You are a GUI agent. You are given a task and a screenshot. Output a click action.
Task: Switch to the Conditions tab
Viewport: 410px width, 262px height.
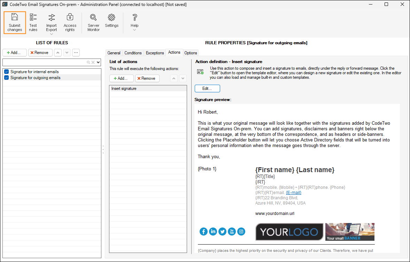point(133,53)
